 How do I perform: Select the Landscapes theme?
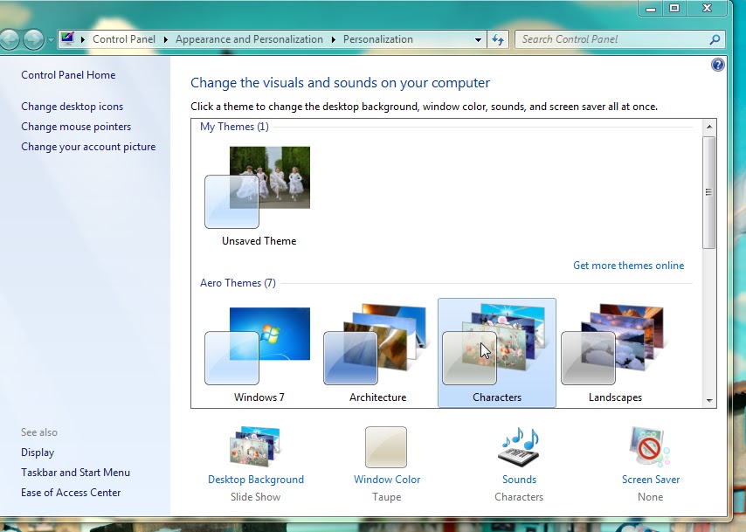(x=615, y=353)
